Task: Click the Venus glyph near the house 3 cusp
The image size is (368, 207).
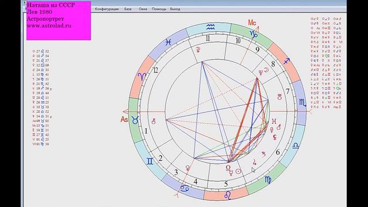Action: pyautogui.click(x=188, y=168)
